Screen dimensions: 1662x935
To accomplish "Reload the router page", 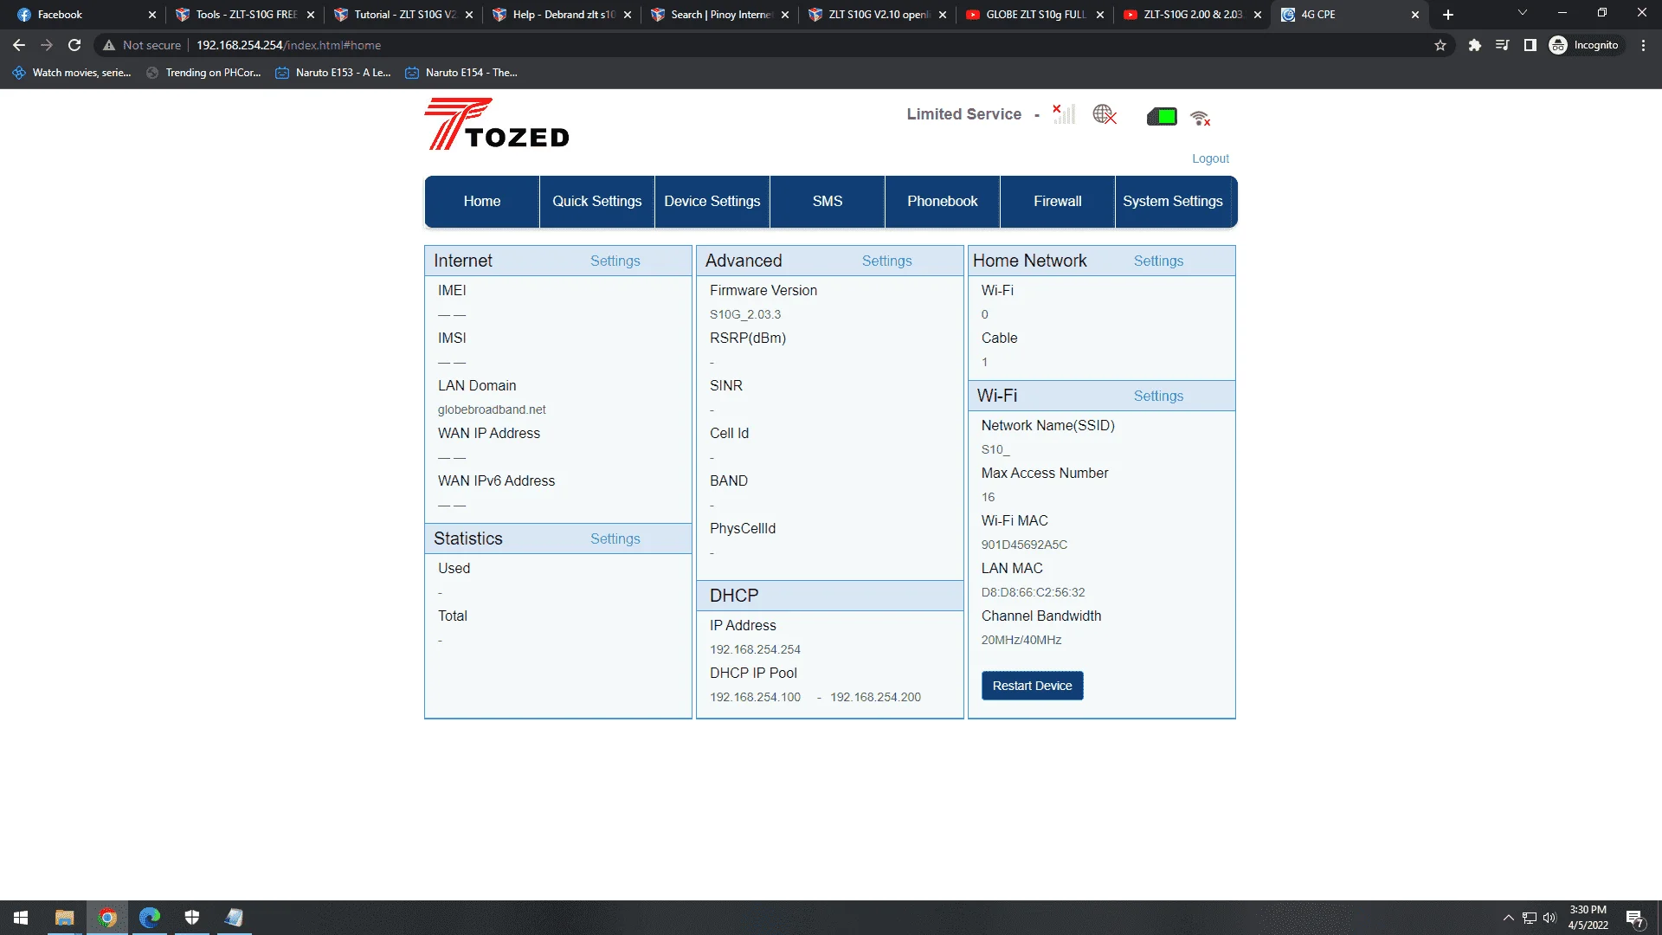I will pyautogui.click(x=74, y=45).
